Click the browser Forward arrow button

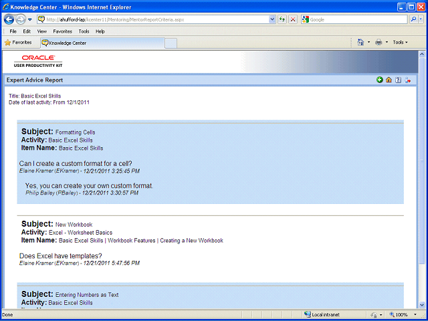(21, 19)
